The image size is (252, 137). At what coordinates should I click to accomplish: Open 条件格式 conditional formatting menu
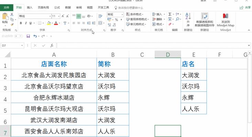click(135, 14)
